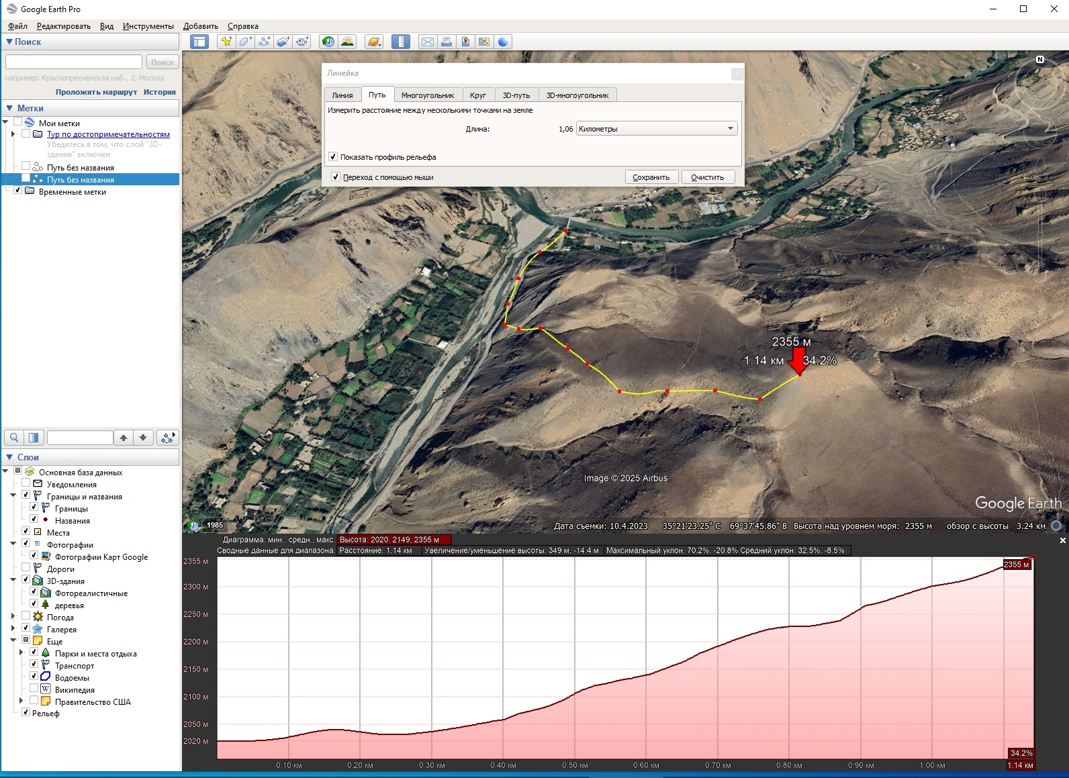Open the Tools (Инструменты) menu

pos(148,26)
